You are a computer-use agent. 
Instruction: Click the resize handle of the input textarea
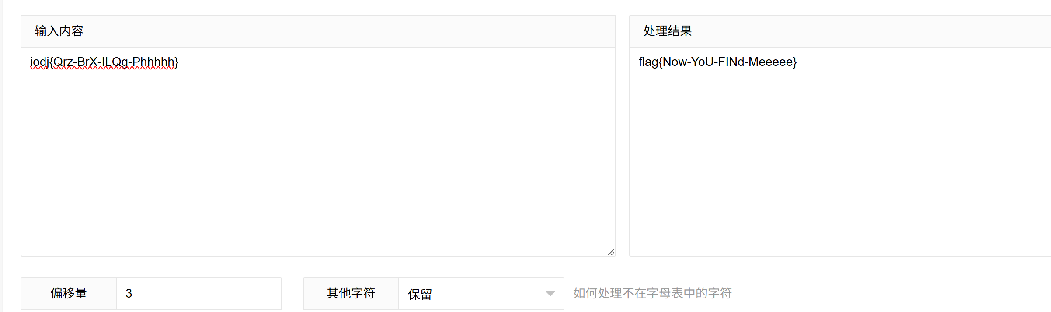[611, 252]
